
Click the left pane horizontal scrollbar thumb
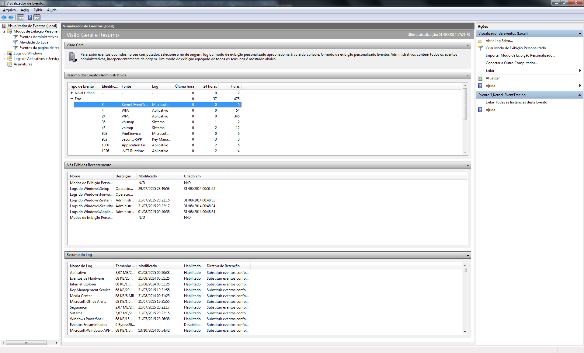(x=26, y=343)
